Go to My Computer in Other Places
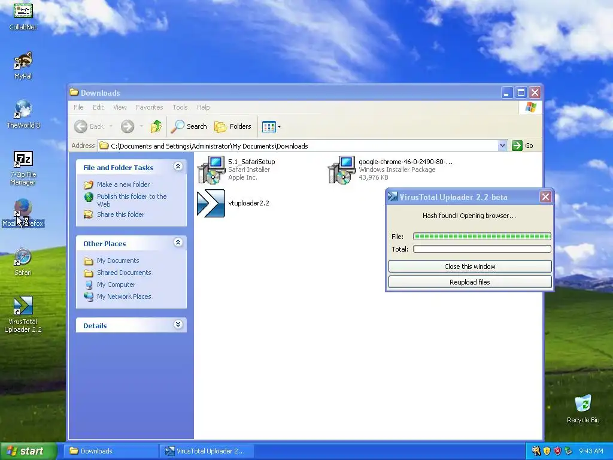This screenshot has width=613, height=460. [116, 285]
